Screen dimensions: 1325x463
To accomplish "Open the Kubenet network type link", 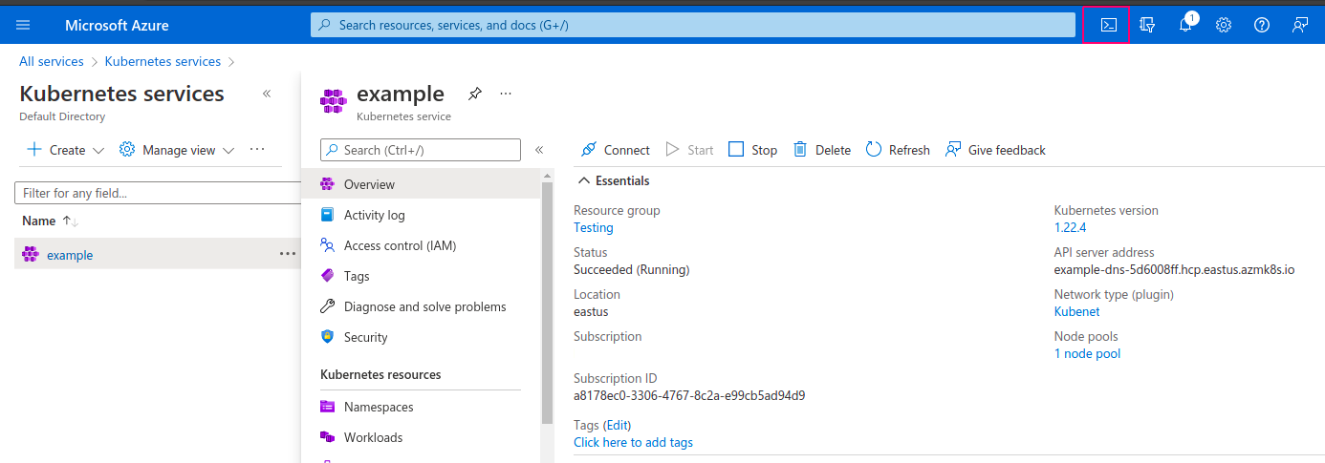I will (x=1077, y=311).
